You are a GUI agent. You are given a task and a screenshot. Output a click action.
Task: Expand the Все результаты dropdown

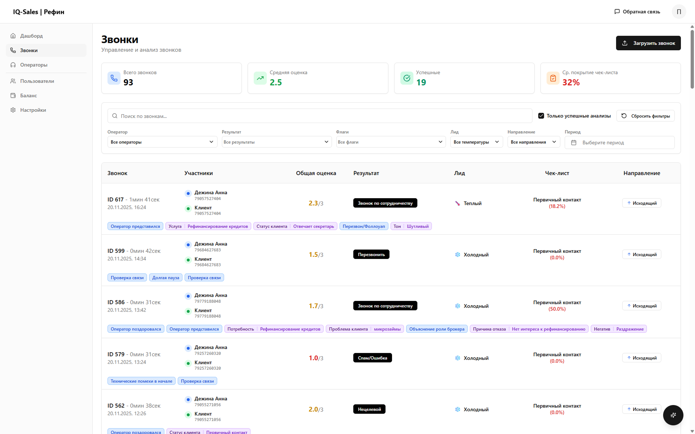click(276, 142)
